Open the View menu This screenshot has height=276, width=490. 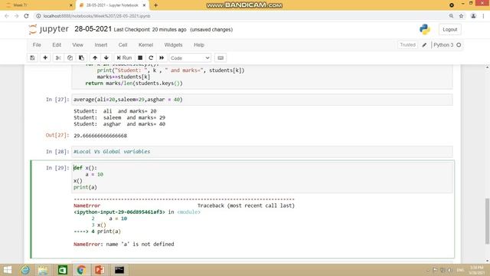(78, 45)
